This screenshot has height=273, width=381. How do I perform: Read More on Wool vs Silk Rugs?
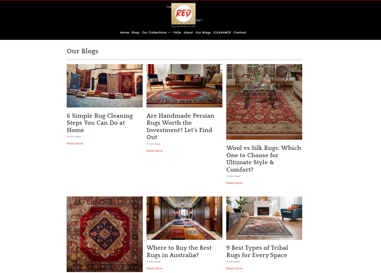point(234,183)
